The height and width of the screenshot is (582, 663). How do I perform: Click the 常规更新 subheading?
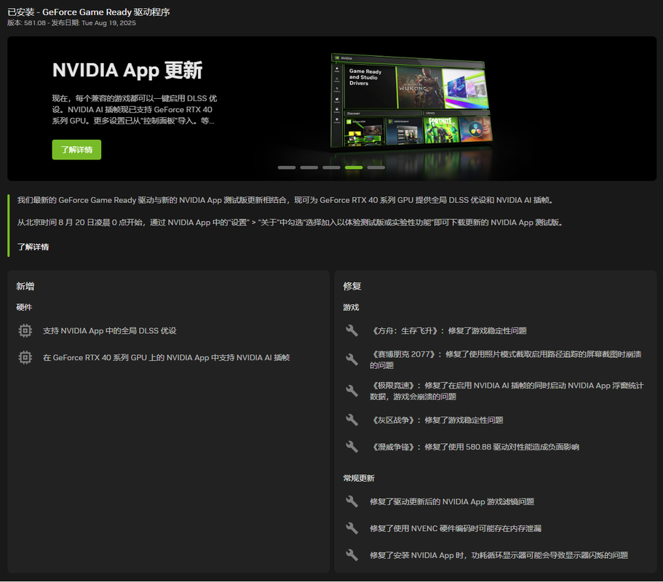[x=359, y=478]
